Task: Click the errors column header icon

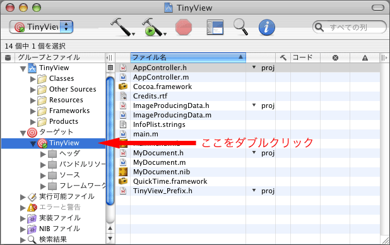Action: coord(335,57)
